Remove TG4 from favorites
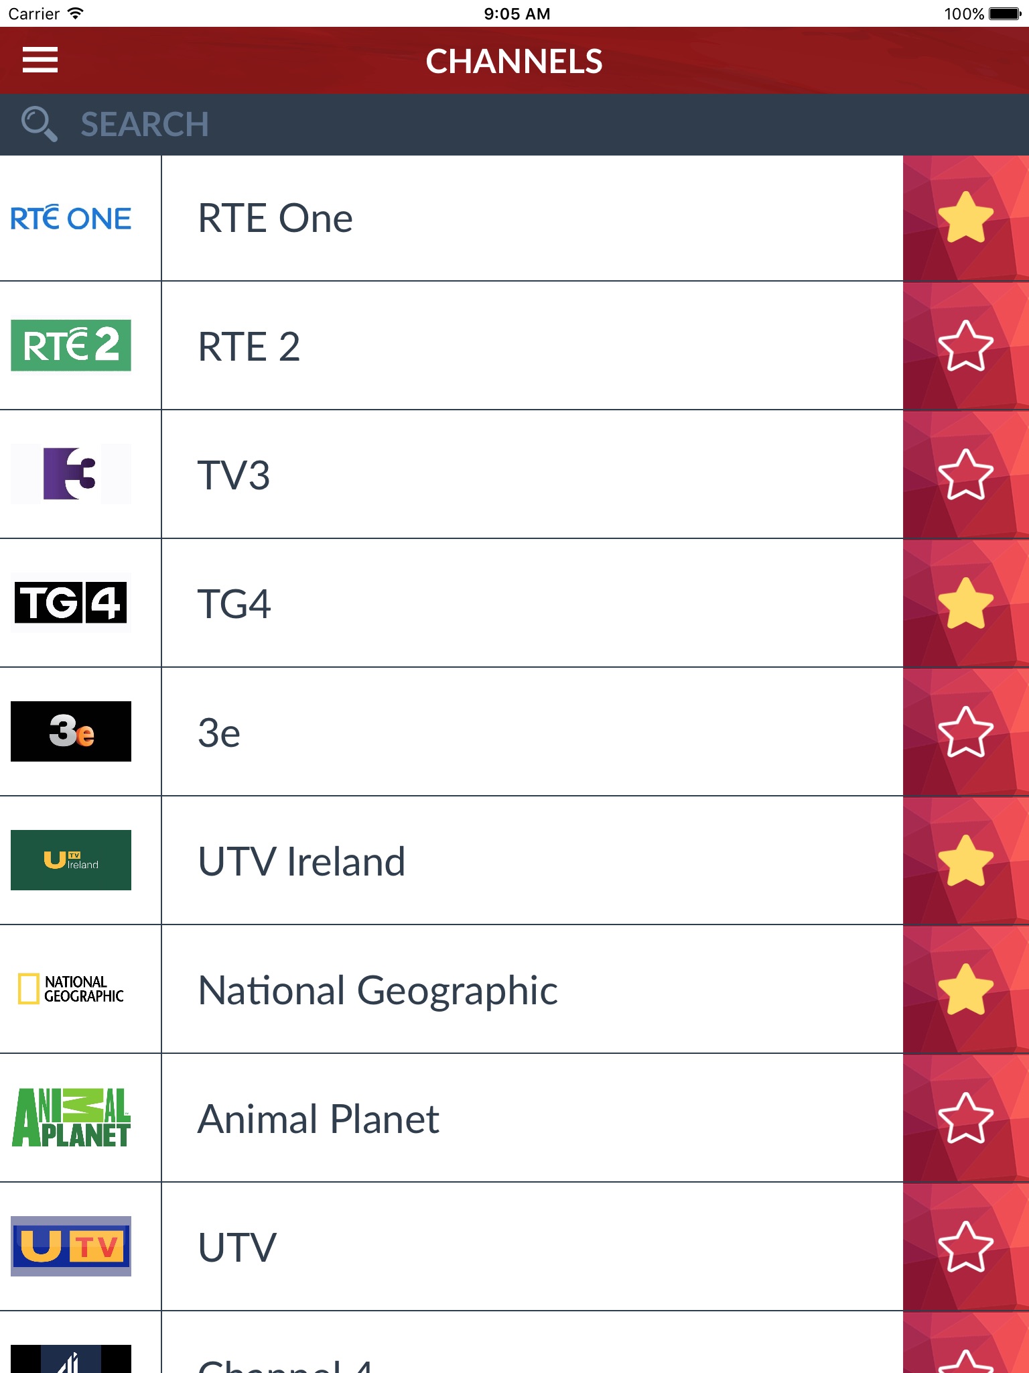The width and height of the screenshot is (1029, 1373). pos(965,603)
